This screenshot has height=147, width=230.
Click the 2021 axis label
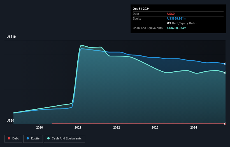click(x=78, y=127)
